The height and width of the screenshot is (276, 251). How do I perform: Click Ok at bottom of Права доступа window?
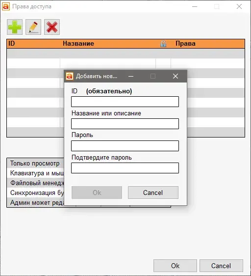[175, 266]
